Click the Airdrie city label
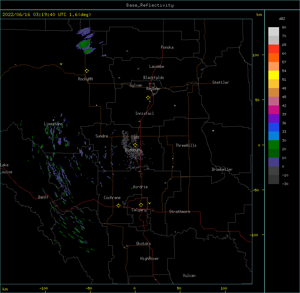The image size is (300, 293). [x=140, y=187]
